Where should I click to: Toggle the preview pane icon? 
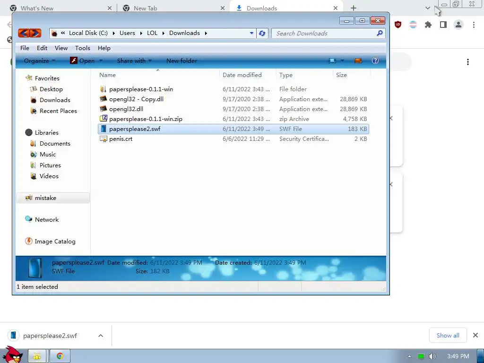pos(358,60)
